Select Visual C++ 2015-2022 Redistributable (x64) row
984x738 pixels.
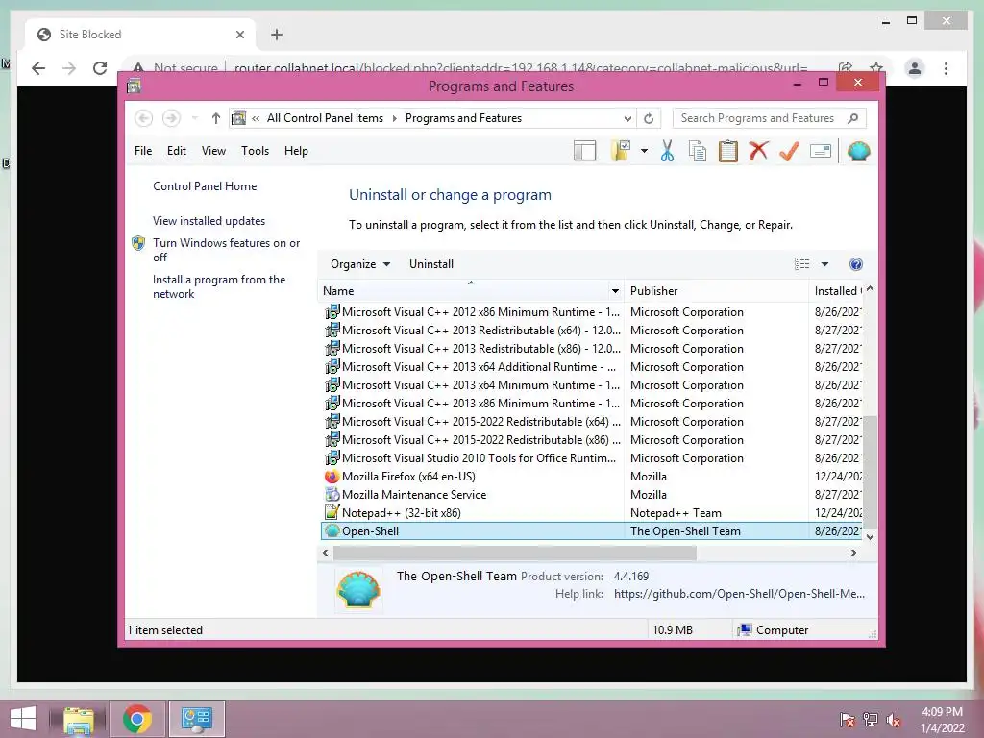click(x=591, y=422)
